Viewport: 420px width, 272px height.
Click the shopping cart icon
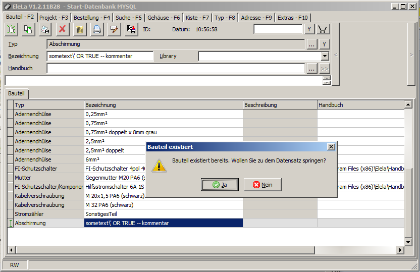point(323,29)
